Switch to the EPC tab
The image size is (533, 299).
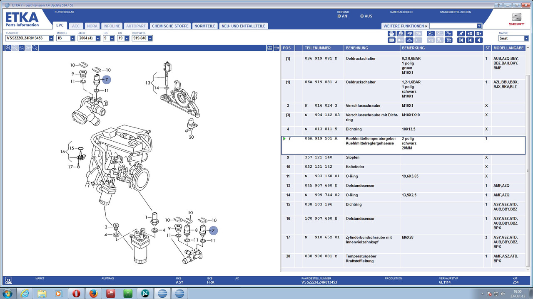click(x=60, y=25)
